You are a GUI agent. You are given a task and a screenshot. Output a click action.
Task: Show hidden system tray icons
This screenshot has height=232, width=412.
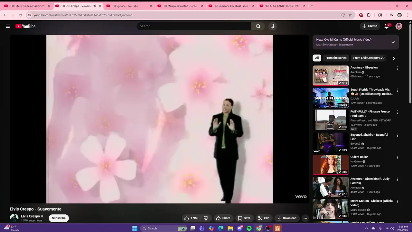point(366,228)
